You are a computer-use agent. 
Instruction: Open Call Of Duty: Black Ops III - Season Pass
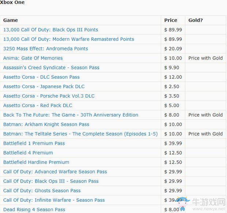(51, 181)
